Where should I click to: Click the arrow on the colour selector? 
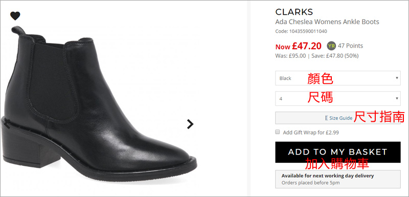[397, 78]
